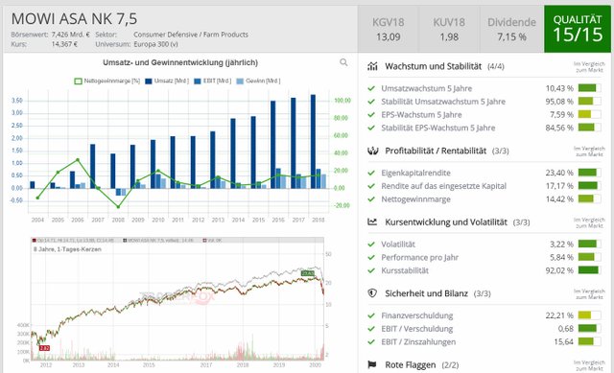Image resolution: width=614 pixels, height=373 pixels.
Task: Click the Umsatzwachstum 5 Jahre label
Action: click(x=426, y=88)
